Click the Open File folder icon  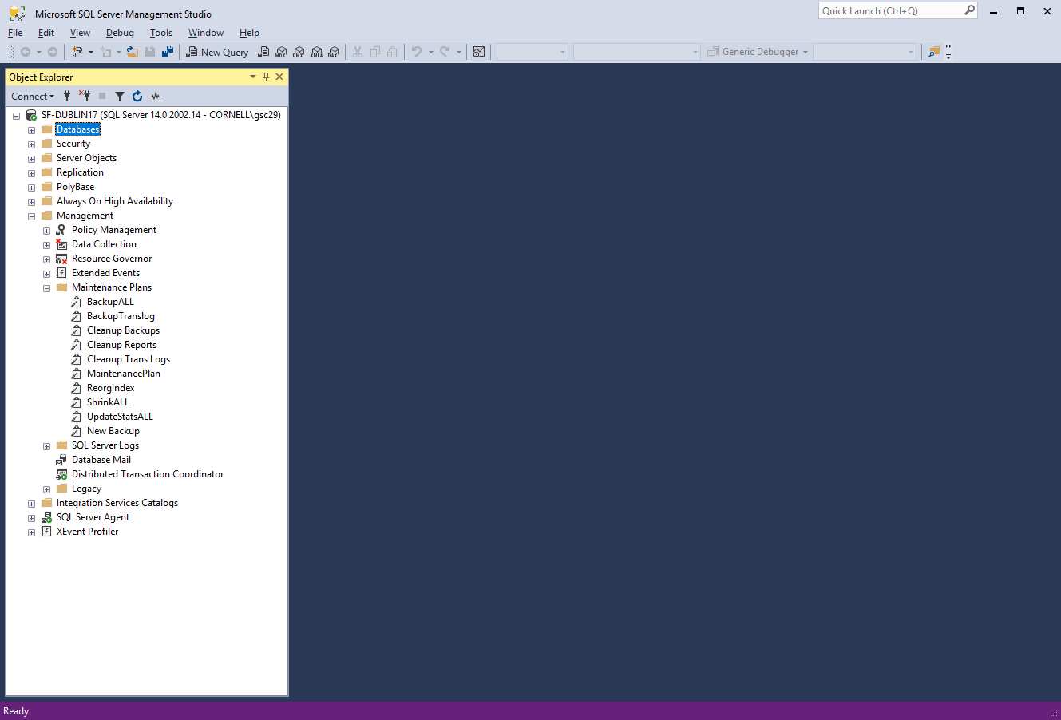pyautogui.click(x=132, y=52)
